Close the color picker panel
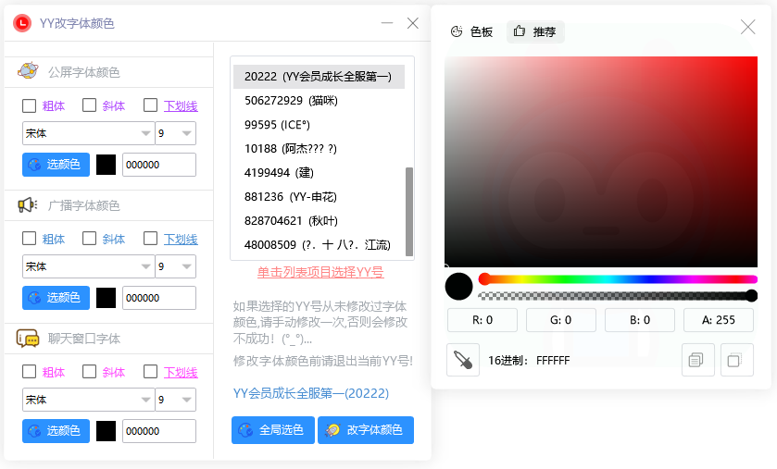 747,27
